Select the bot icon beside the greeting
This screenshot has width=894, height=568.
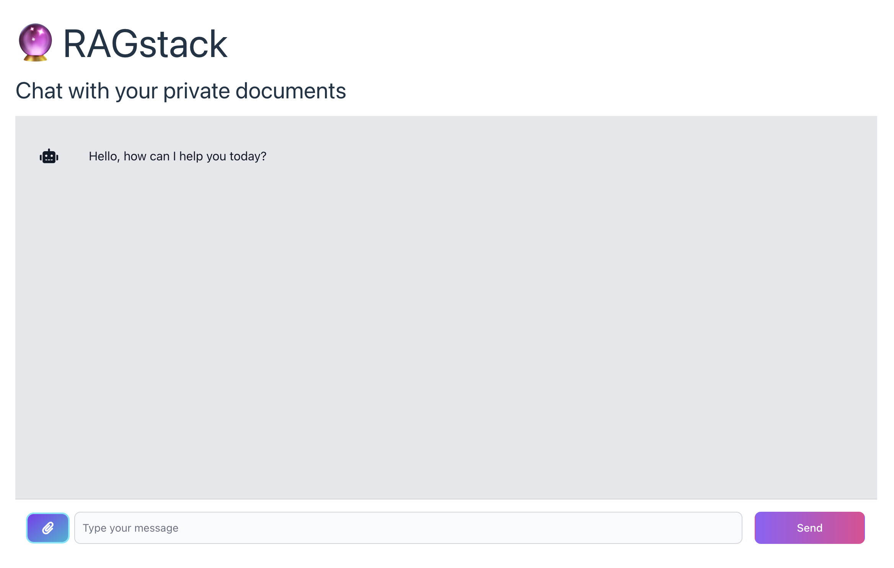click(49, 157)
